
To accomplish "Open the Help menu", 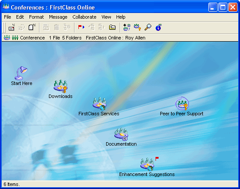I will [x=120, y=17].
